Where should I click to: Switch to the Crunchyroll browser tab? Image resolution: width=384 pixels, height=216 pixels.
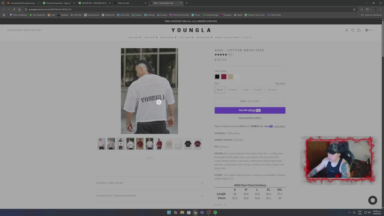pos(23,3)
